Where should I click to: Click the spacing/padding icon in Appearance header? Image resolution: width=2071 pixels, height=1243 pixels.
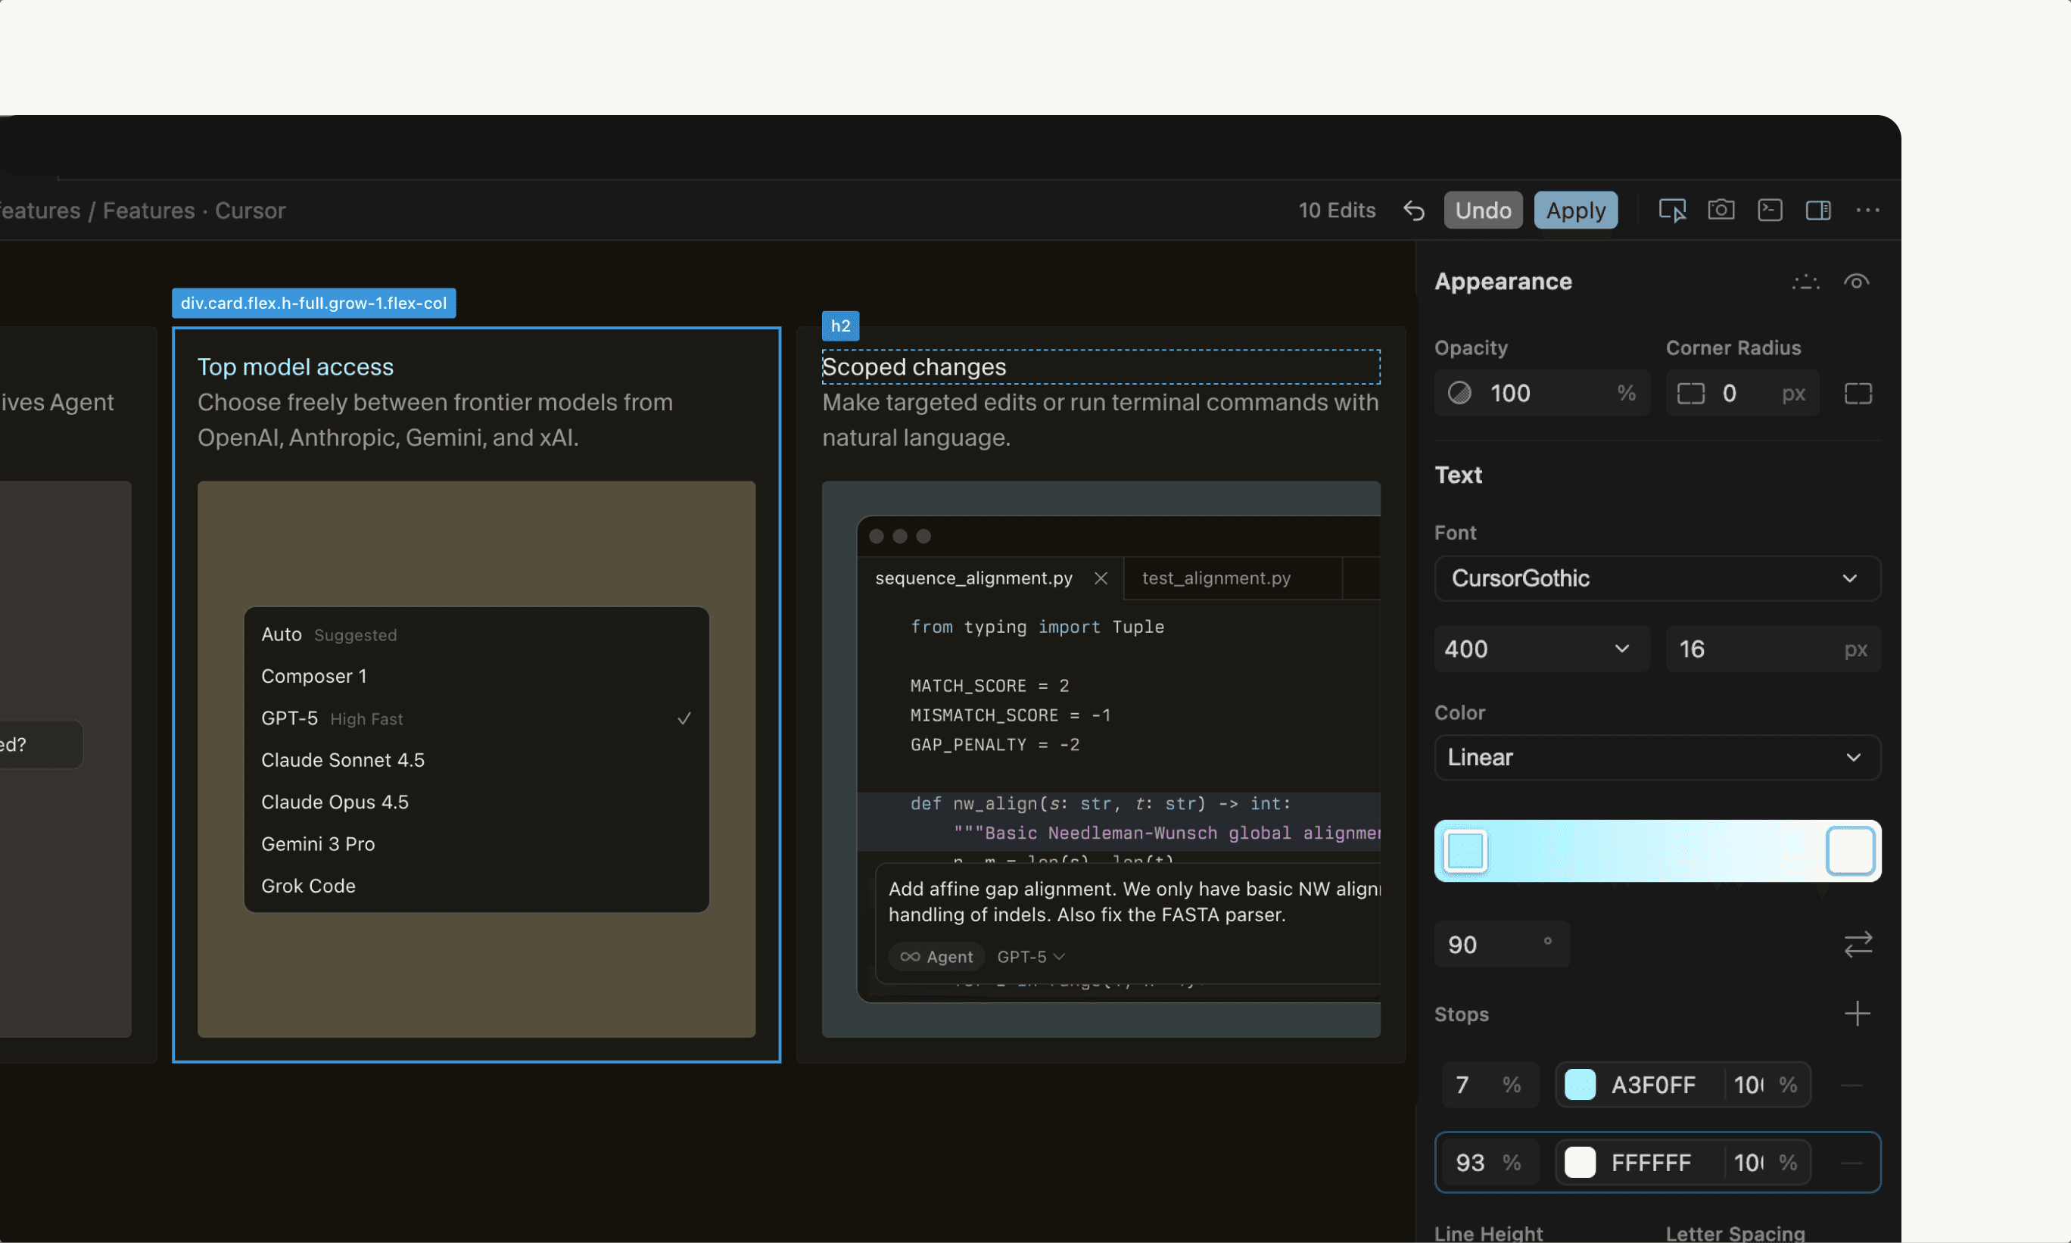pos(1805,282)
